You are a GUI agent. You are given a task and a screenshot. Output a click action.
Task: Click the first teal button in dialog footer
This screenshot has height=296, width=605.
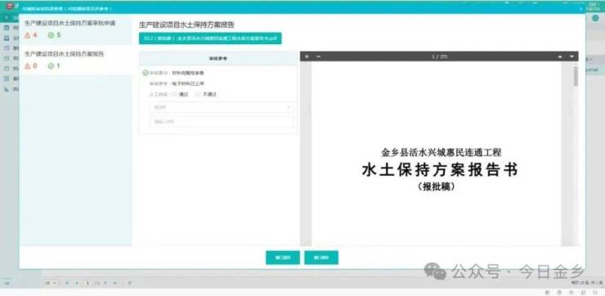coord(283,258)
